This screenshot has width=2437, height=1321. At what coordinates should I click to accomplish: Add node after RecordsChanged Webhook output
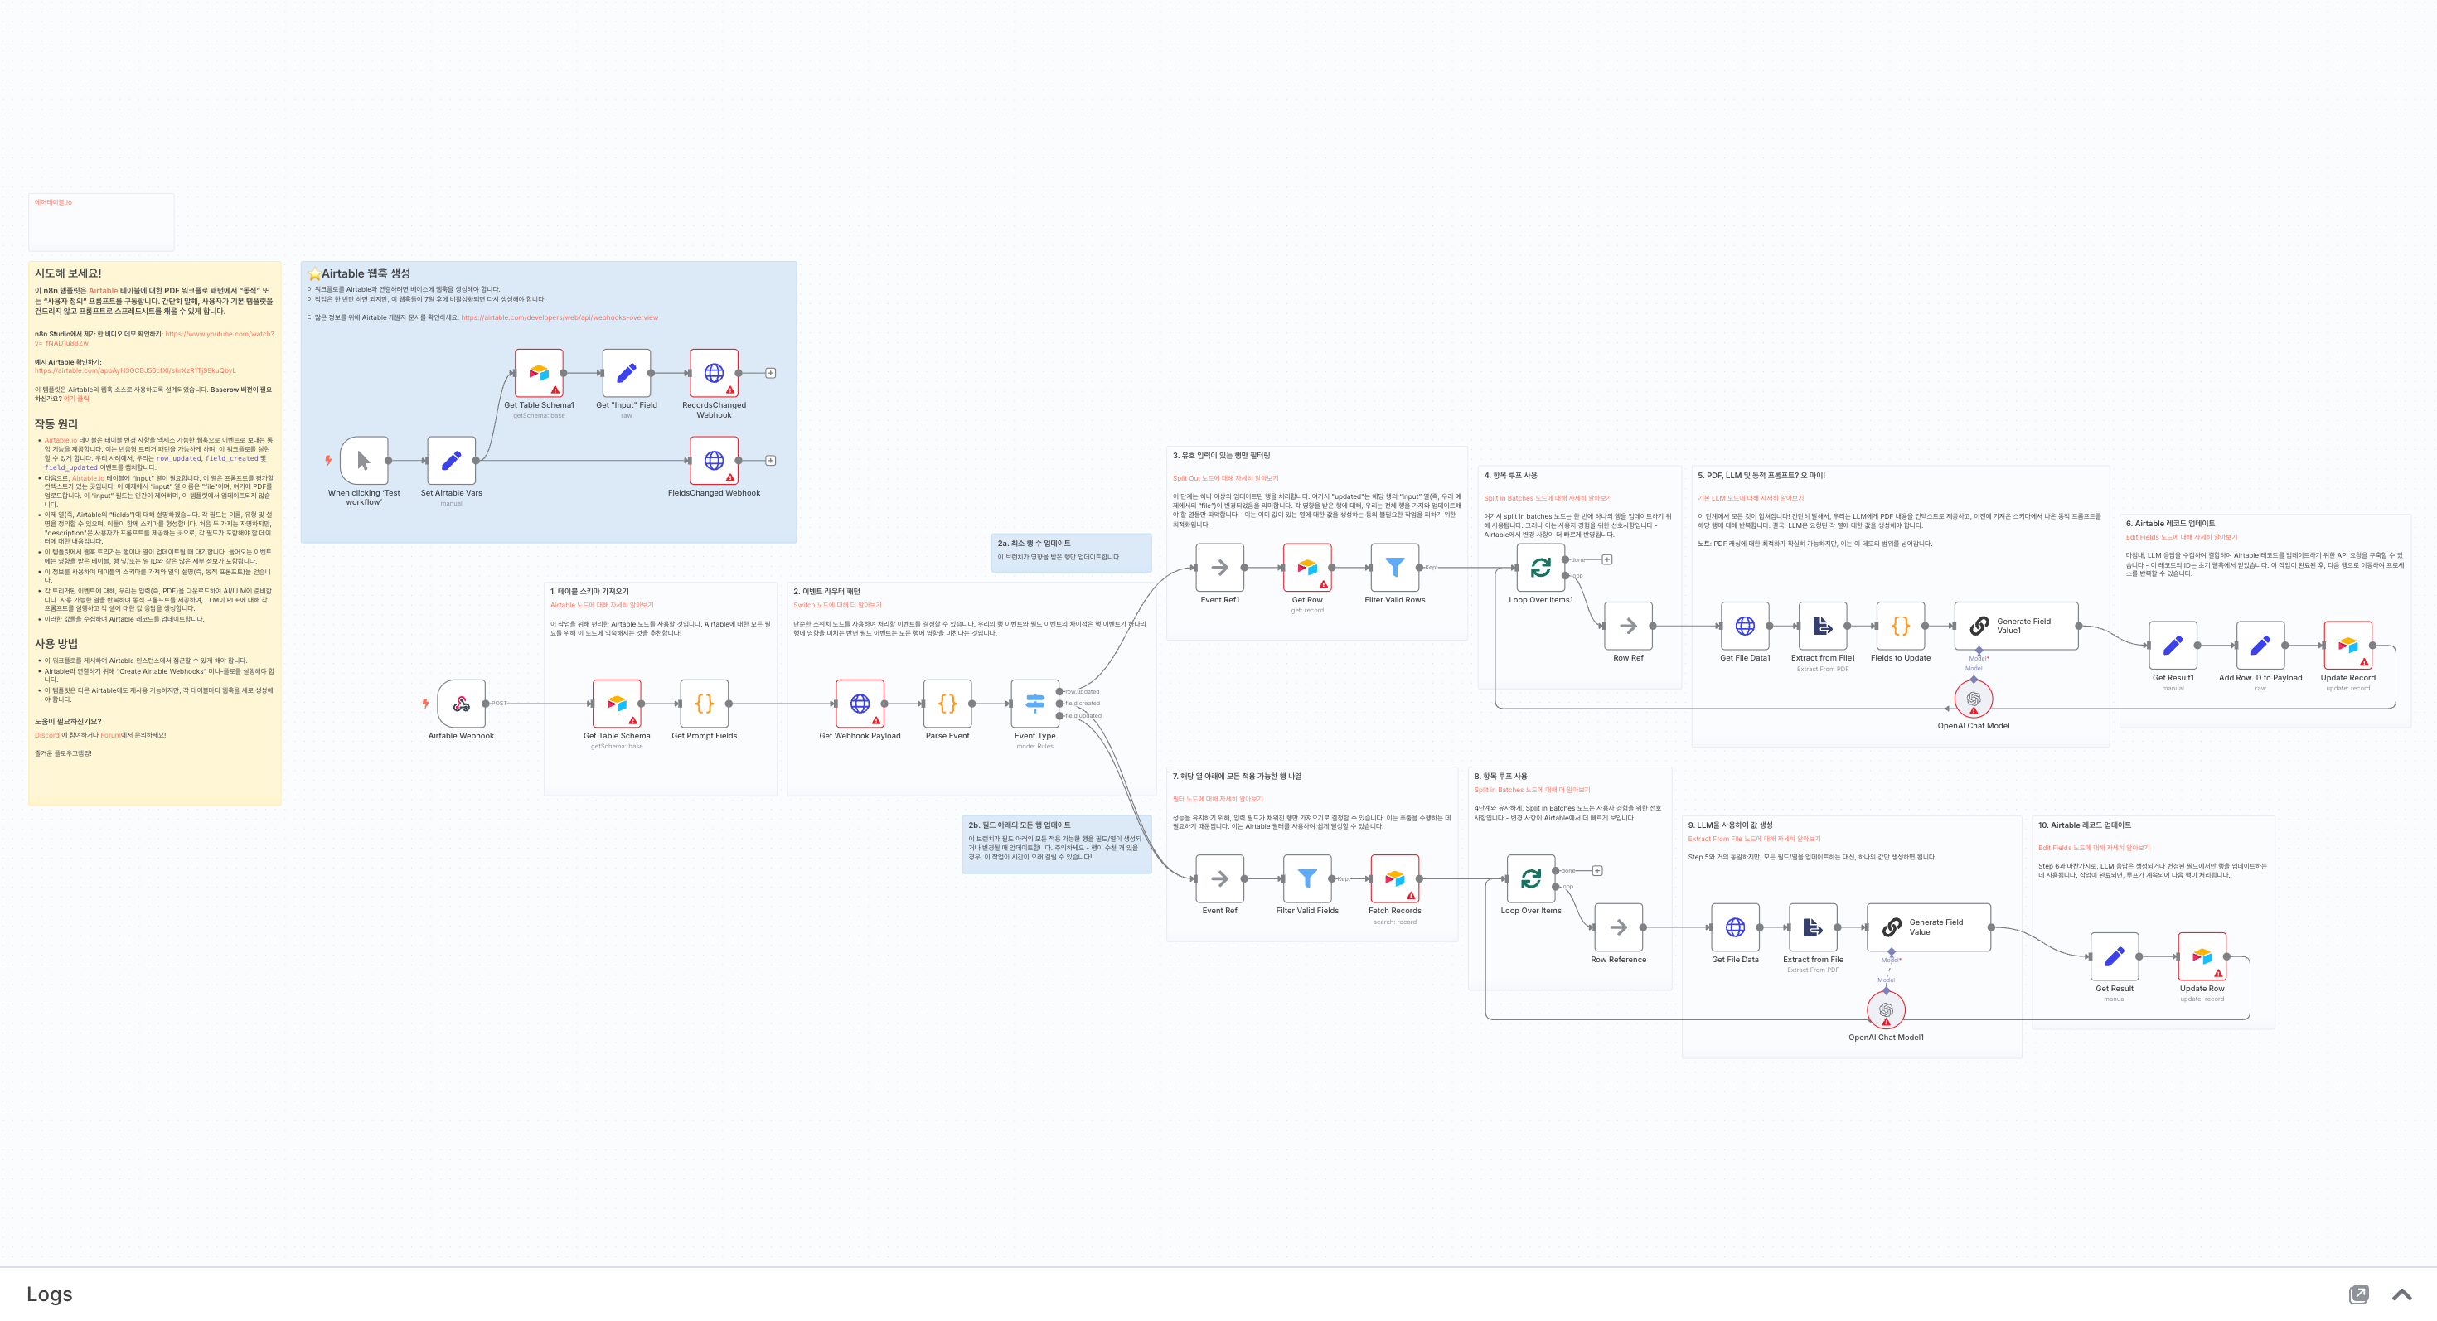point(771,373)
